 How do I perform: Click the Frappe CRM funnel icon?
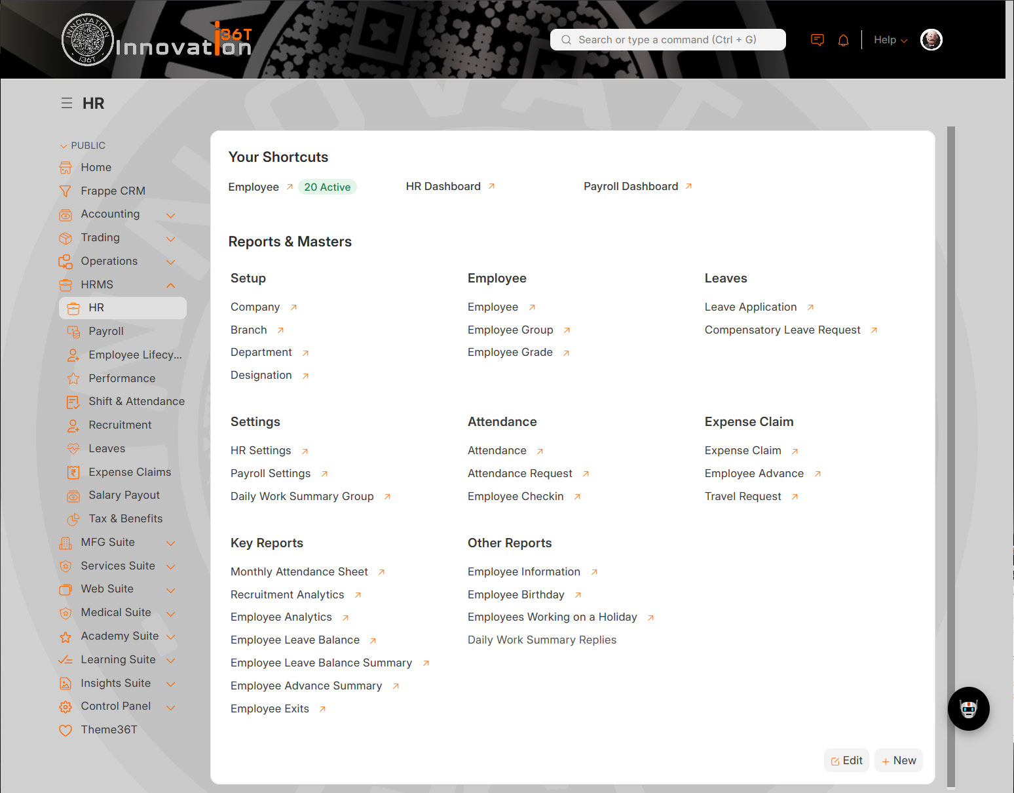tap(66, 191)
